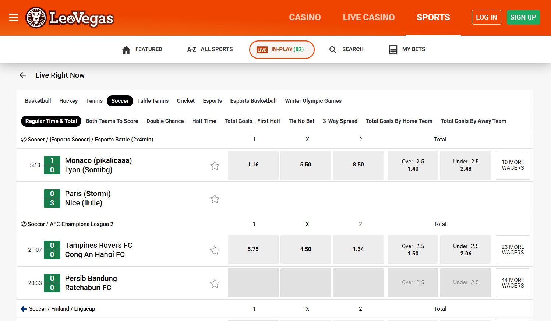Toggle the star for Tampines Rovers match

215,250
